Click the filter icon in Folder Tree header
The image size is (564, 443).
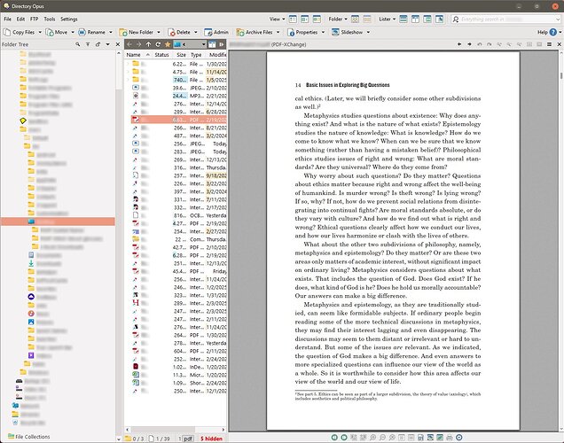point(88,44)
